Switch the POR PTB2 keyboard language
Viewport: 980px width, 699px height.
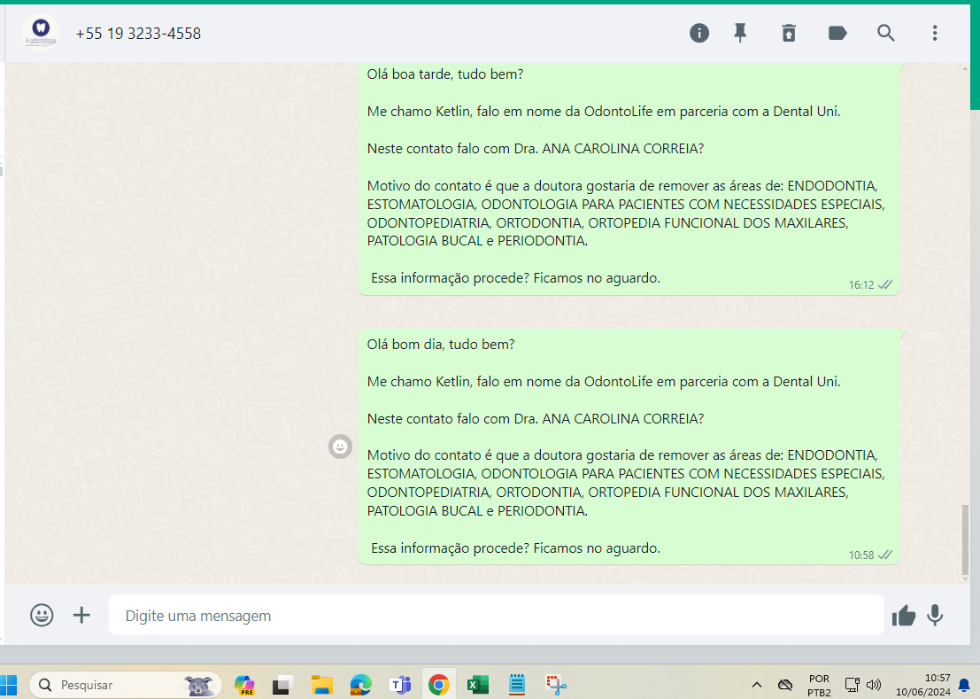(x=819, y=685)
